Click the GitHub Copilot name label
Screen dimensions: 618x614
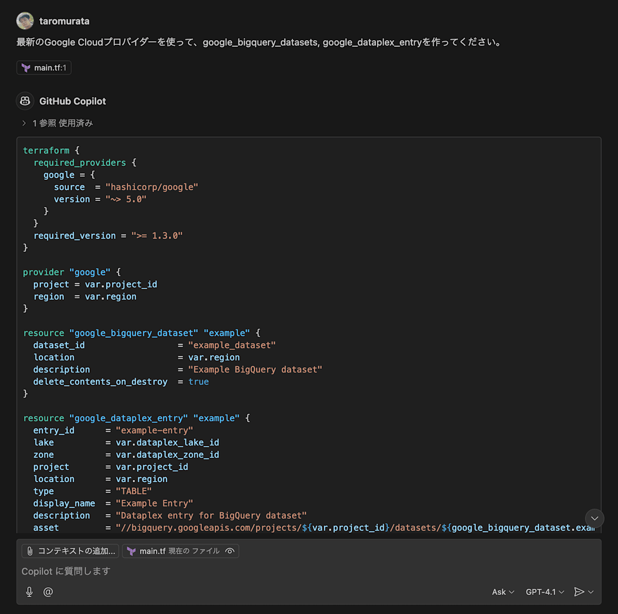pos(73,101)
